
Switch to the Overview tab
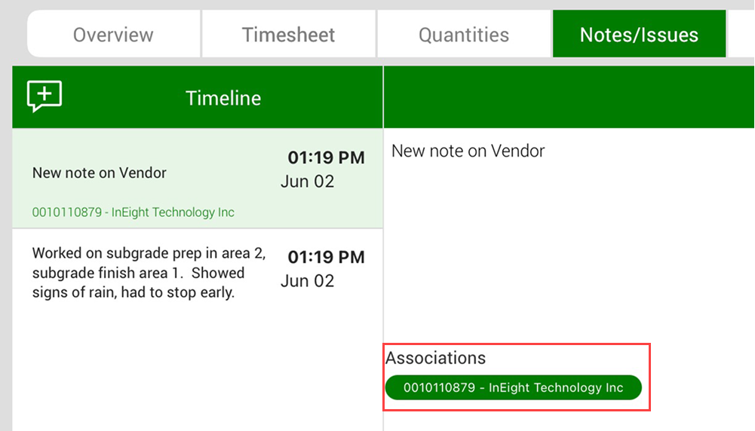(113, 35)
